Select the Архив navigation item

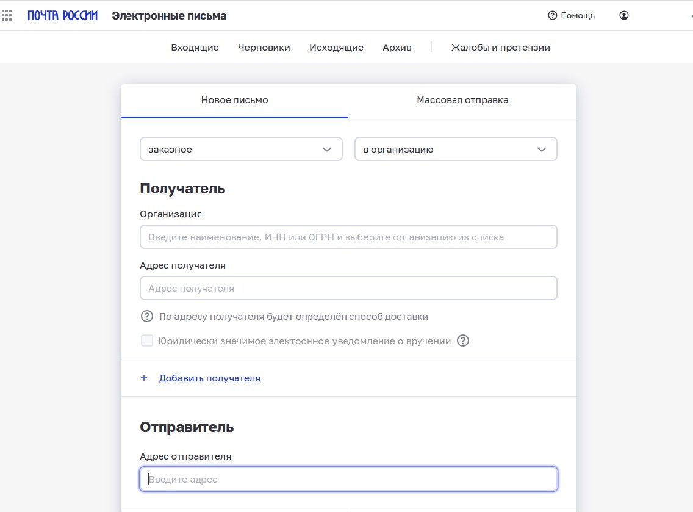[x=397, y=47]
